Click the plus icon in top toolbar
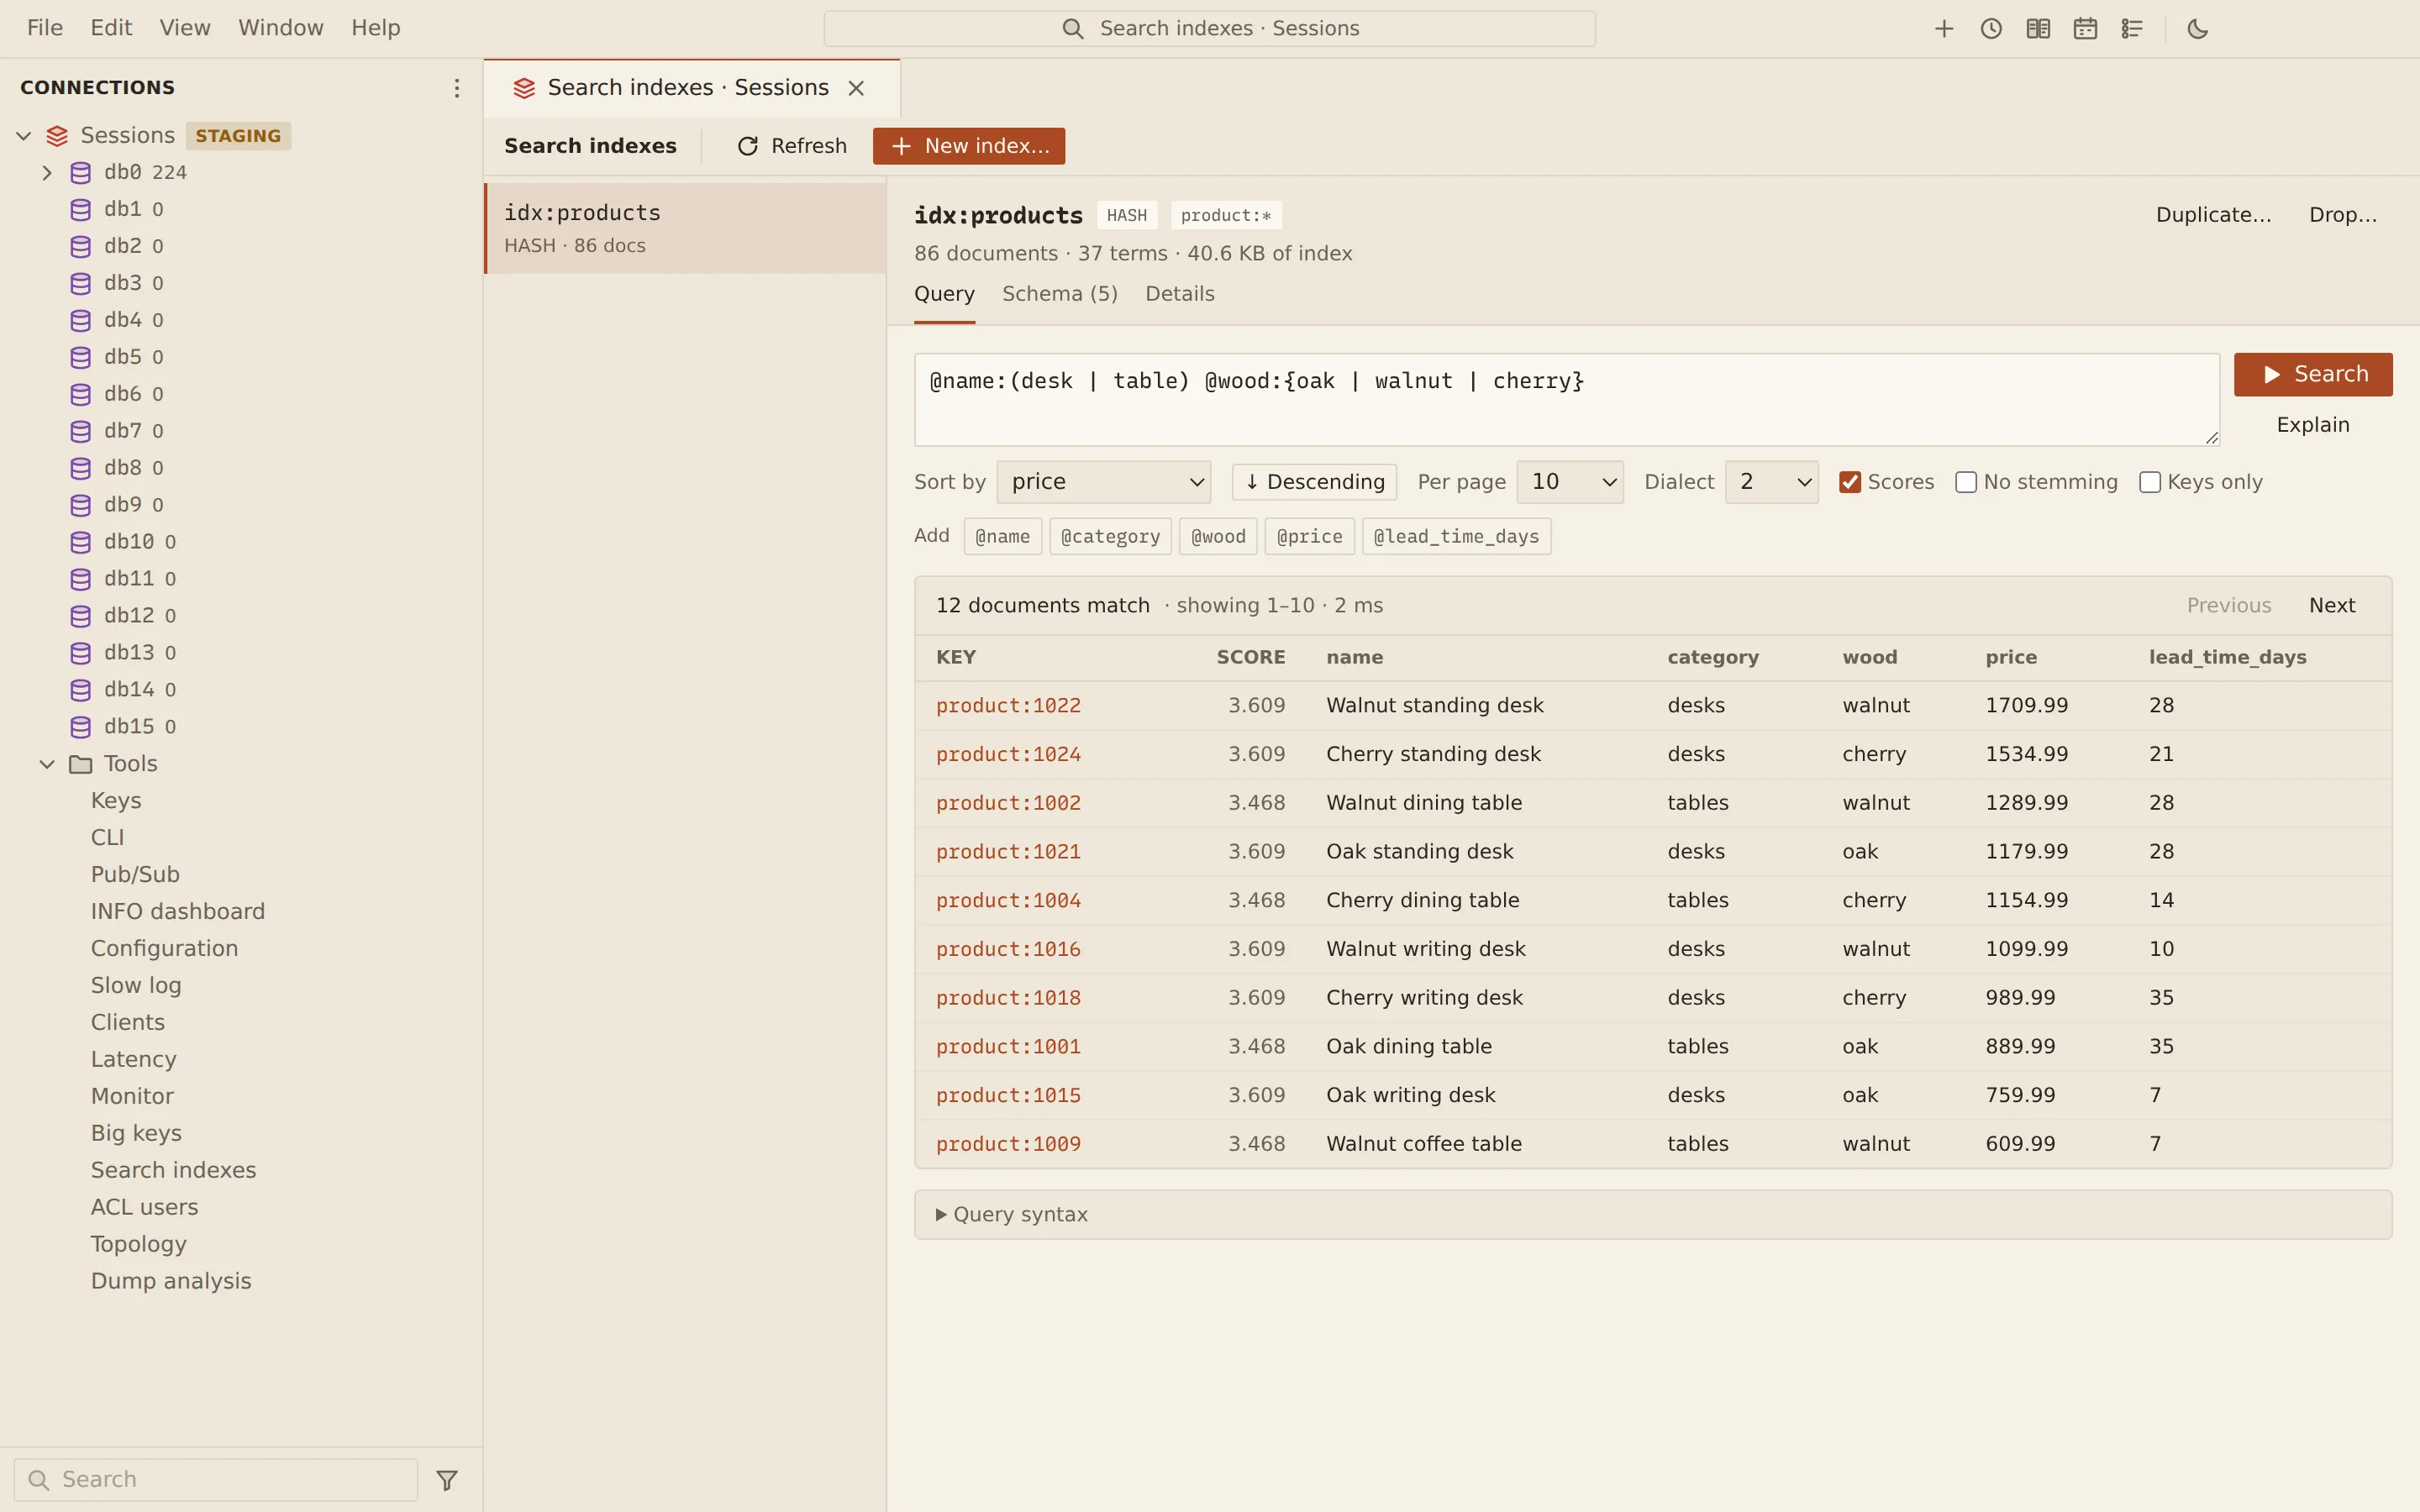The width and height of the screenshot is (2420, 1512). (1943, 29)
